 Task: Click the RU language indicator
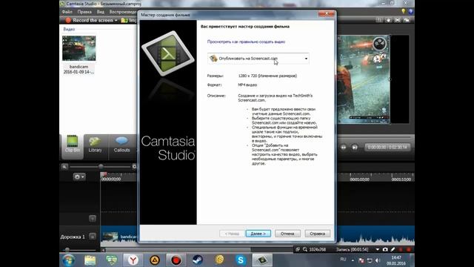[343, 260]
